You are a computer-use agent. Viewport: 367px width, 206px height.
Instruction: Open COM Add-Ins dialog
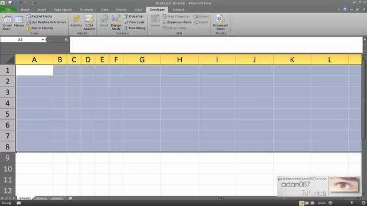(89, 23)
